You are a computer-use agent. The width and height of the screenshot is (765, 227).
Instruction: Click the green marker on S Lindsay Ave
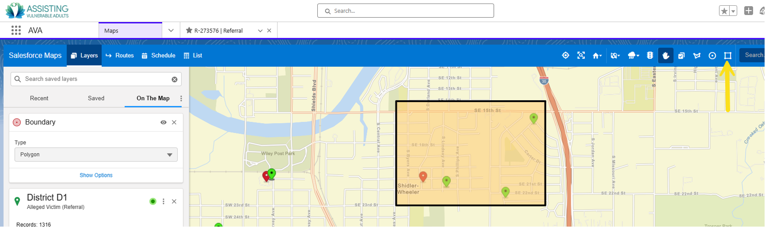coord(446,181)
